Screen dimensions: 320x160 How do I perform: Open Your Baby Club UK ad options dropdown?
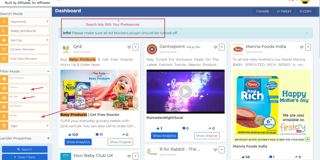(x=136, y=156)
